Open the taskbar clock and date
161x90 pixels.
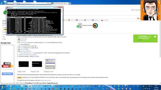click(156, 87)
